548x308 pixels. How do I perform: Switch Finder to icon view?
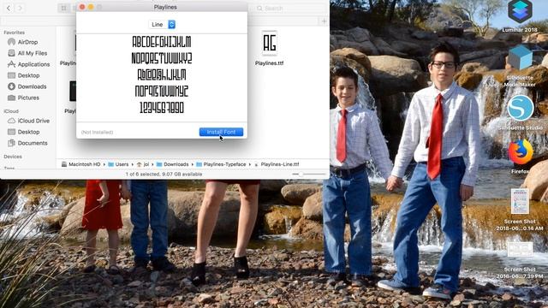[63, 8]
